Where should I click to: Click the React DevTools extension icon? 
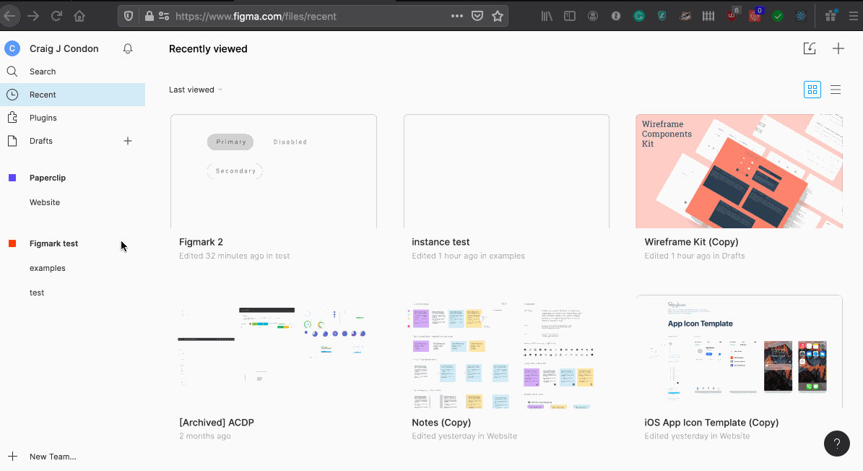(801, 16)
